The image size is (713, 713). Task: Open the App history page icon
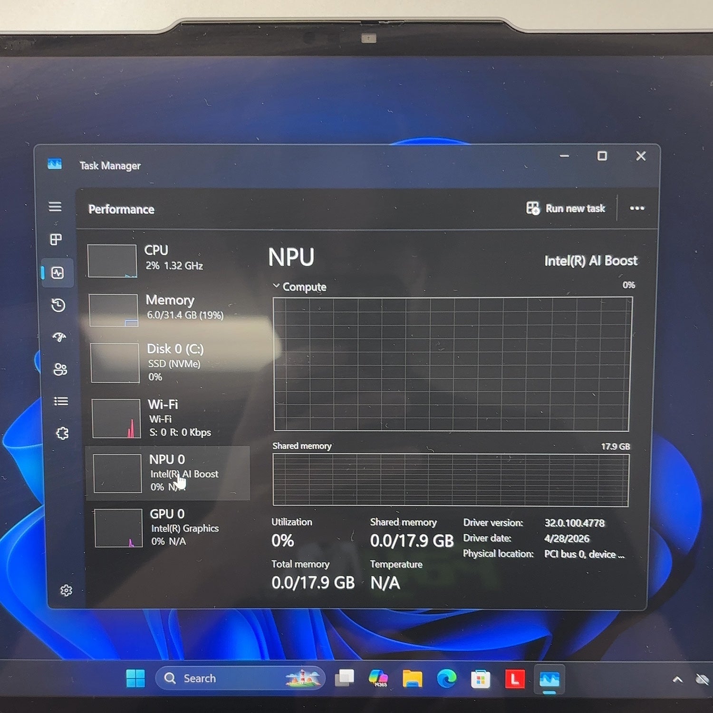(x=58, y=305)
